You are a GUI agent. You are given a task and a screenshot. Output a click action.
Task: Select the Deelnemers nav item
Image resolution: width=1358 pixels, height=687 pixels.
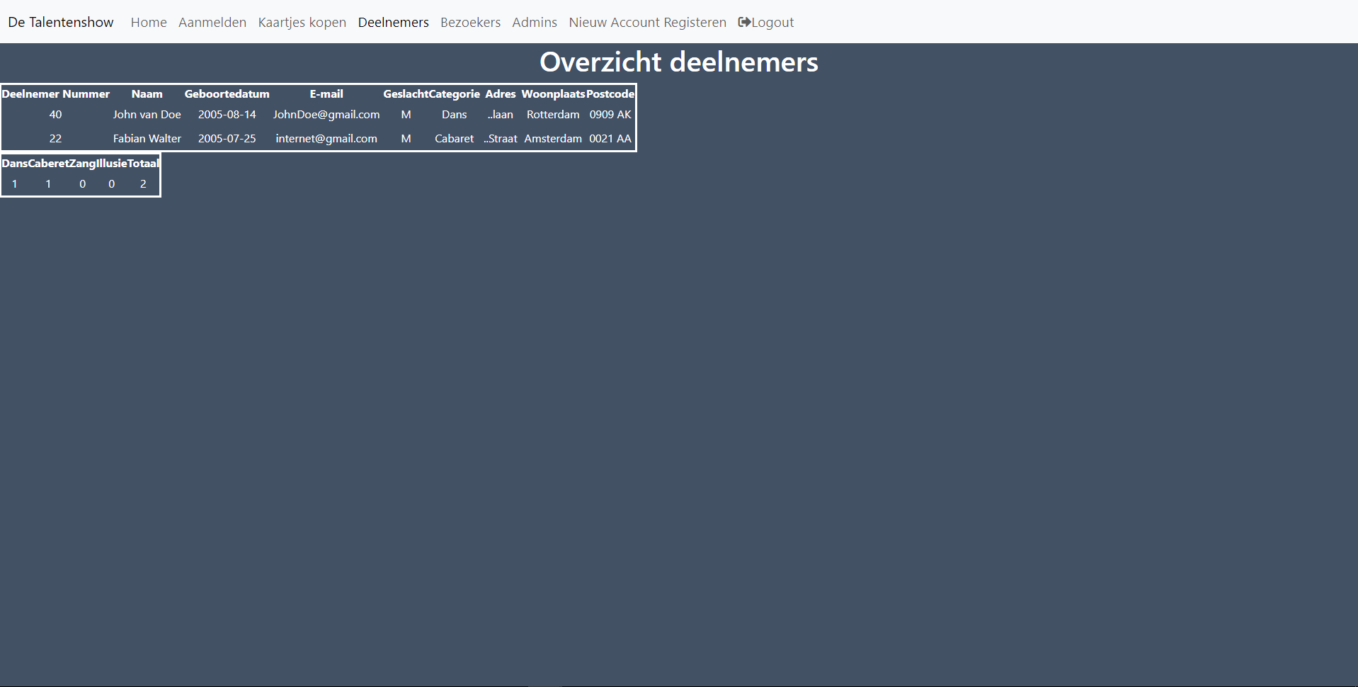[x=394, y=22]
